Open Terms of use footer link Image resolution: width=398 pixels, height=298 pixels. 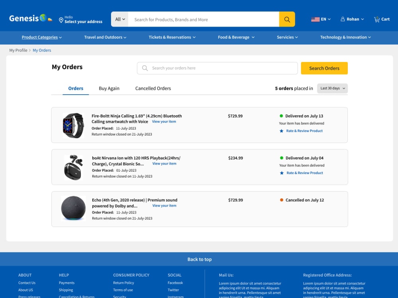123,290
